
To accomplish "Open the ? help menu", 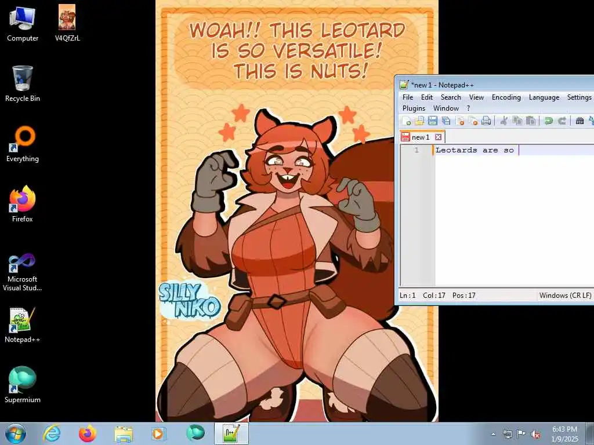I will point(468,108).
